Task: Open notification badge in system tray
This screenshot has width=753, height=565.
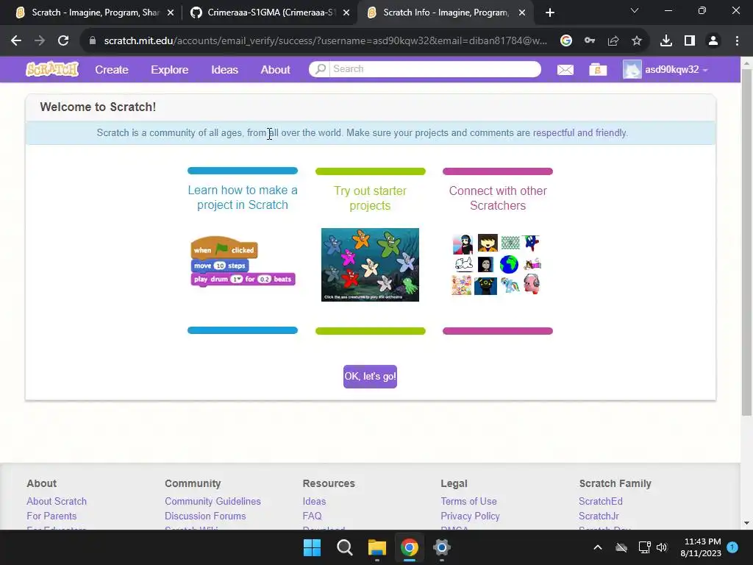Action: [732, 547]
